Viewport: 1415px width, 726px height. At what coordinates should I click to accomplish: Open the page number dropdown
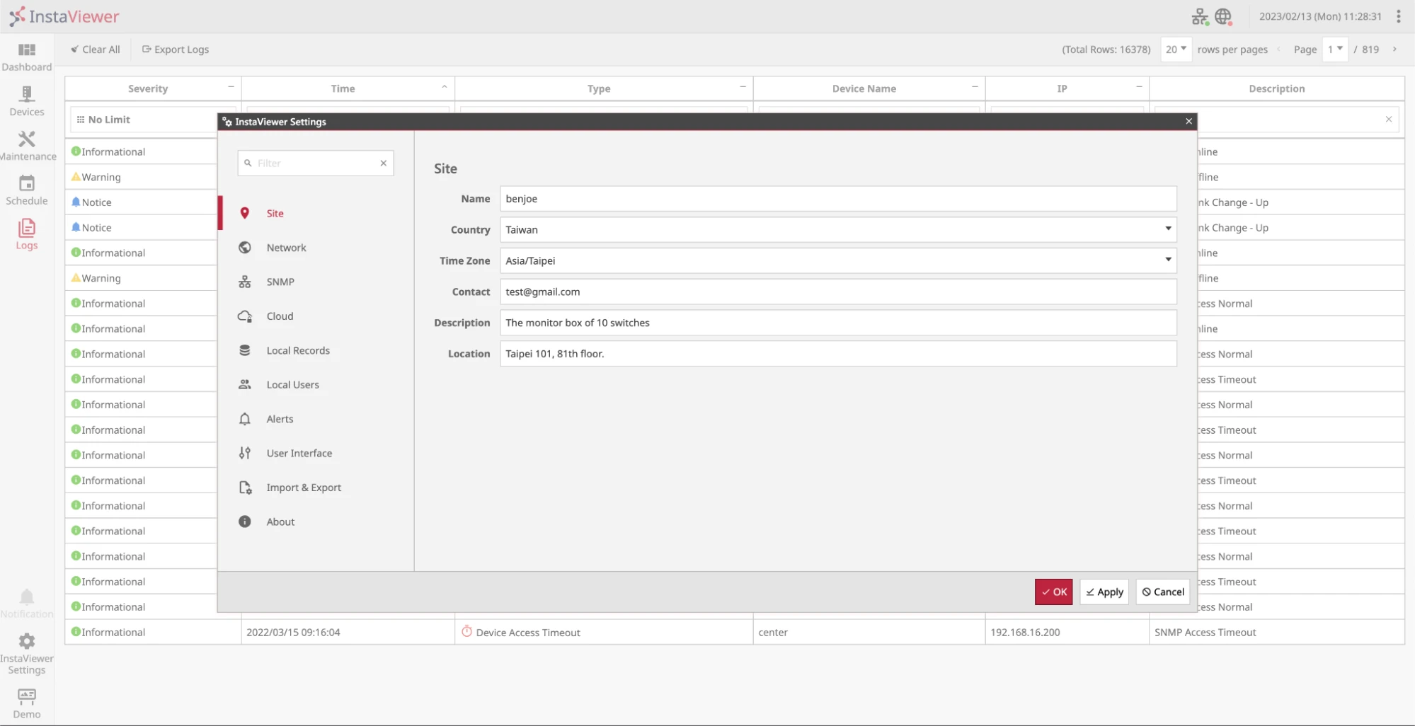point(1334,50)
